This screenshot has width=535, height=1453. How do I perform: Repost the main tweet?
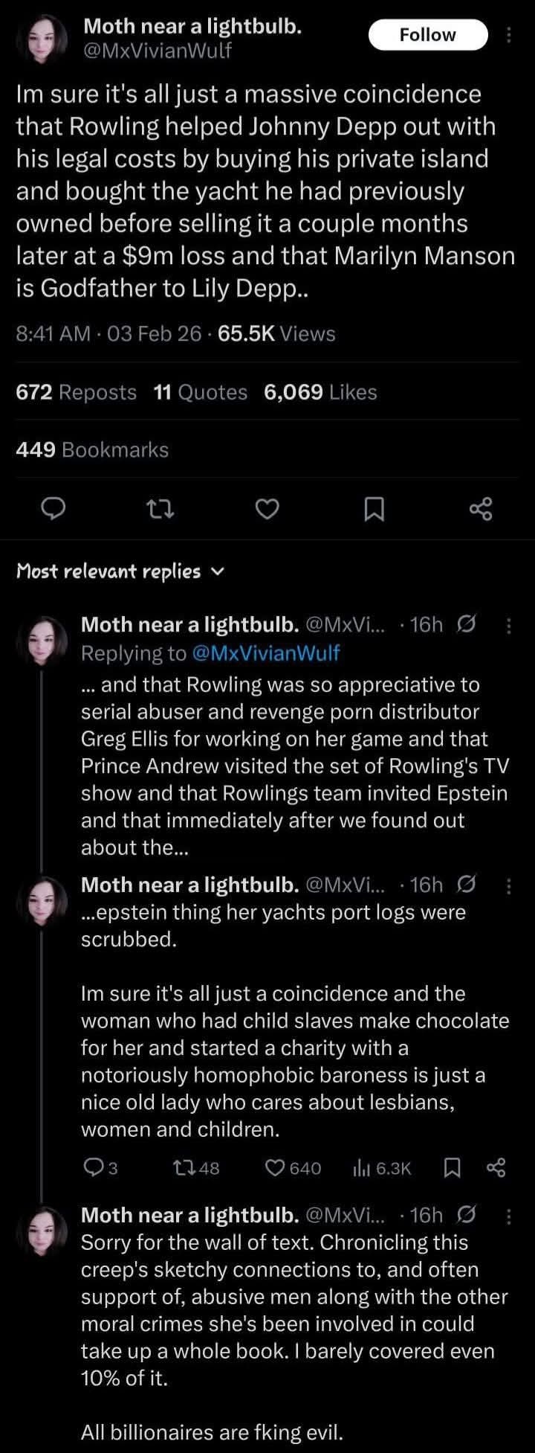tap(160, 510)
